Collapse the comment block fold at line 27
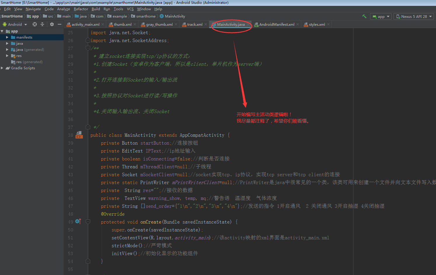436x275 pixels. click(88, 48)
